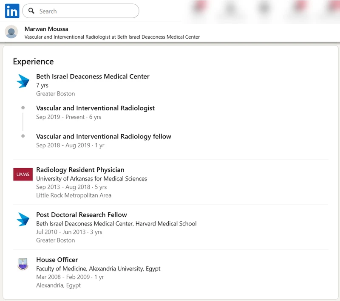Click the LinkedIn logo home icon
This screenshot has height=301, width=340.
(12, 11)
